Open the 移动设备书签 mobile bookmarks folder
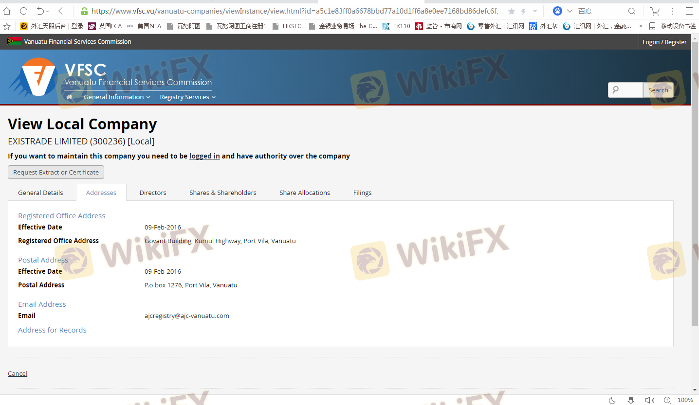The height and width of the screenshot is (405, 699). pyautogui.click(x=672, y=26)
